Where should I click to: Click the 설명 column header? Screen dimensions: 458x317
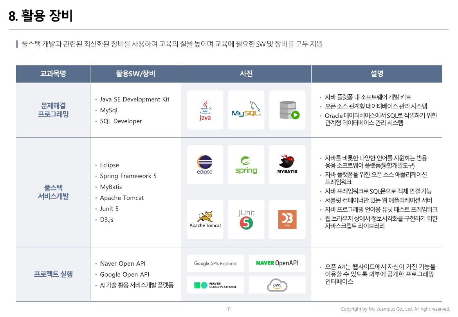click(377, 74)
